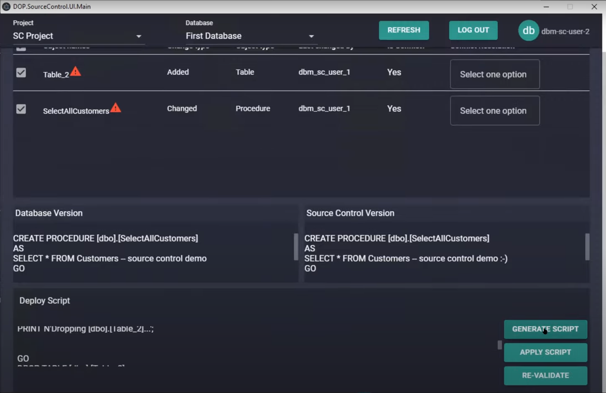
Task: Click the warning icon next to Table_2
Action: pyautogui.click(x=75, y=71)
